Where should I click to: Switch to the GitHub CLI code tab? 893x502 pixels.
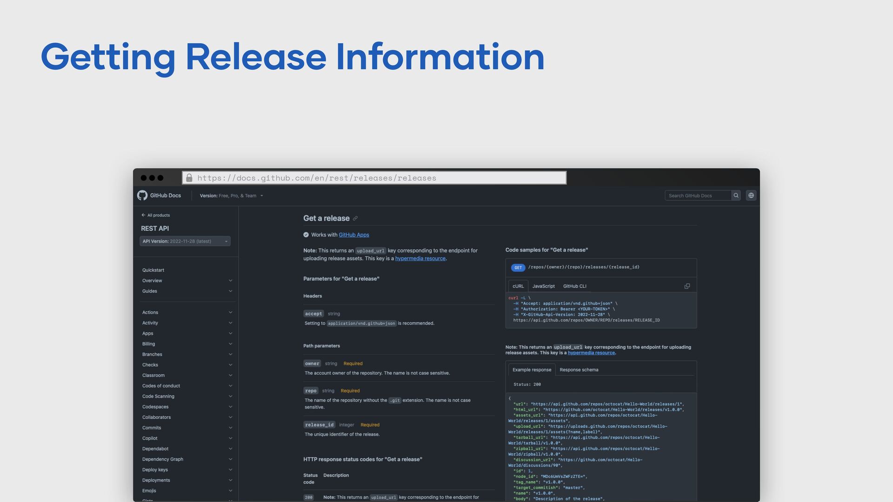pyautogui.click(x=574, y=286)
